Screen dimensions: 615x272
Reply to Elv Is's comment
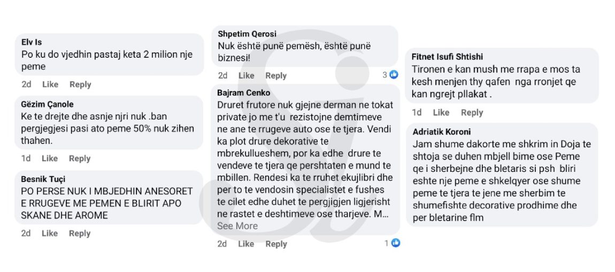pos(80,84)
